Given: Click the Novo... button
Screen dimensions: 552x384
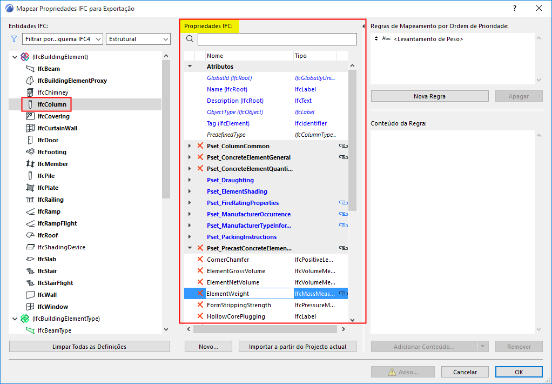Looking at the screenshot, I should (208, 347).
